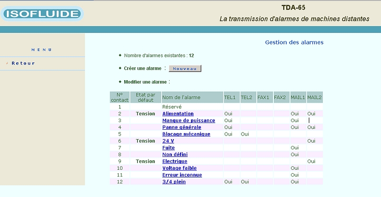Click TEL1 Oui in Manque de puissance row
The image size is (381, 197).
[228, 121]
